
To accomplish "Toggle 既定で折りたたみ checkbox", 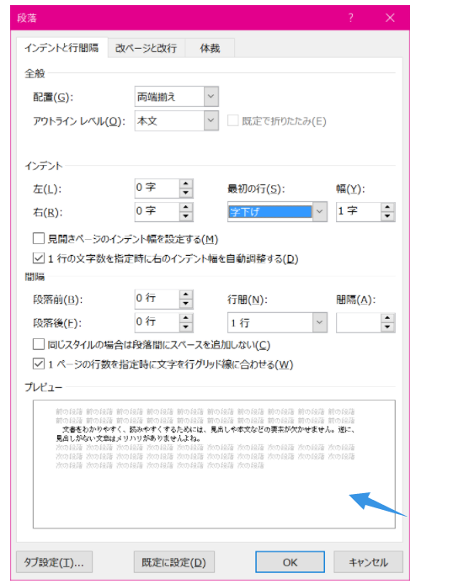I will pyautogui.click(x=233, y=120).
